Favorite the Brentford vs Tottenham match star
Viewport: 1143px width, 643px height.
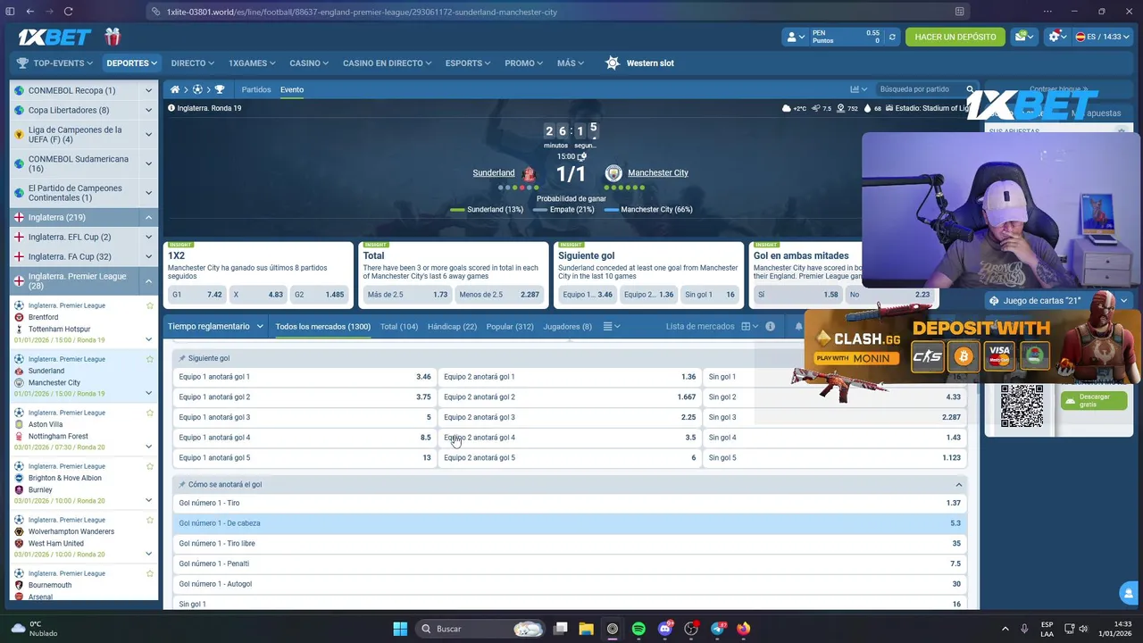click(x=150, y=305)
